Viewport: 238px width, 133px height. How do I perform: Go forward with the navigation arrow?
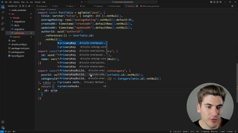point(85,2)
